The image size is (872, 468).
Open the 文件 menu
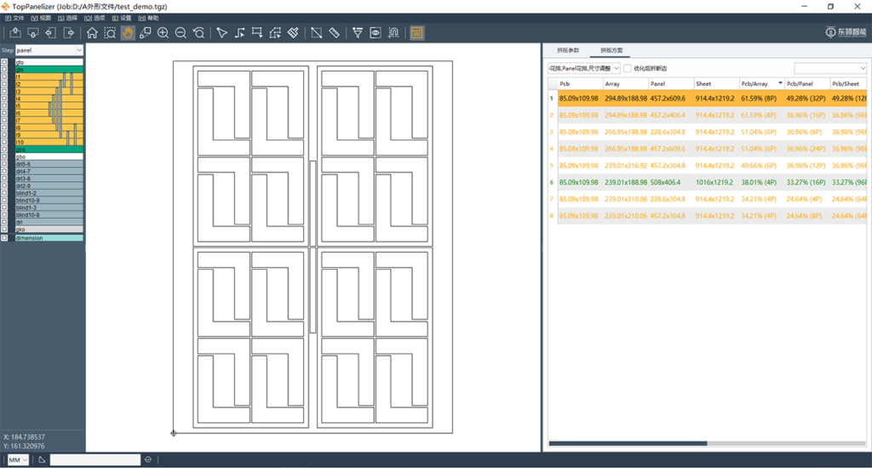[14, 19]
